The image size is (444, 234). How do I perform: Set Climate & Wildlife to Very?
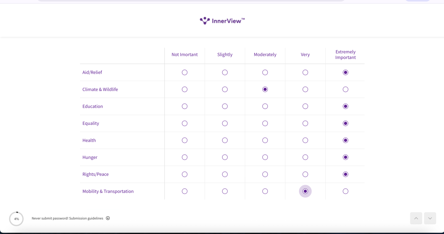point(305,89)
